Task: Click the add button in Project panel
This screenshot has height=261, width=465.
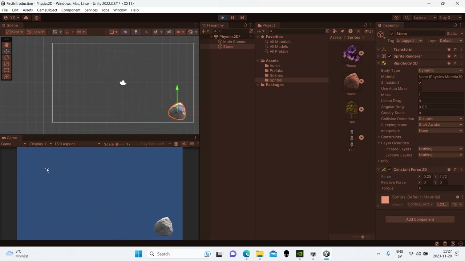Action: [260, 31]
